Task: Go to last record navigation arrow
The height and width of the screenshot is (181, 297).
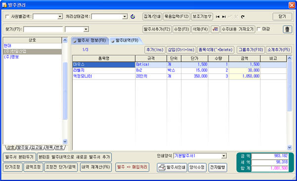Action: tap(224, 17)
